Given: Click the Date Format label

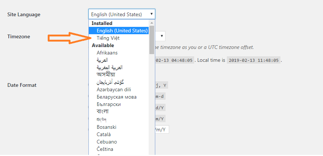Looking at the screenshot, I should [x=22, y=85].
